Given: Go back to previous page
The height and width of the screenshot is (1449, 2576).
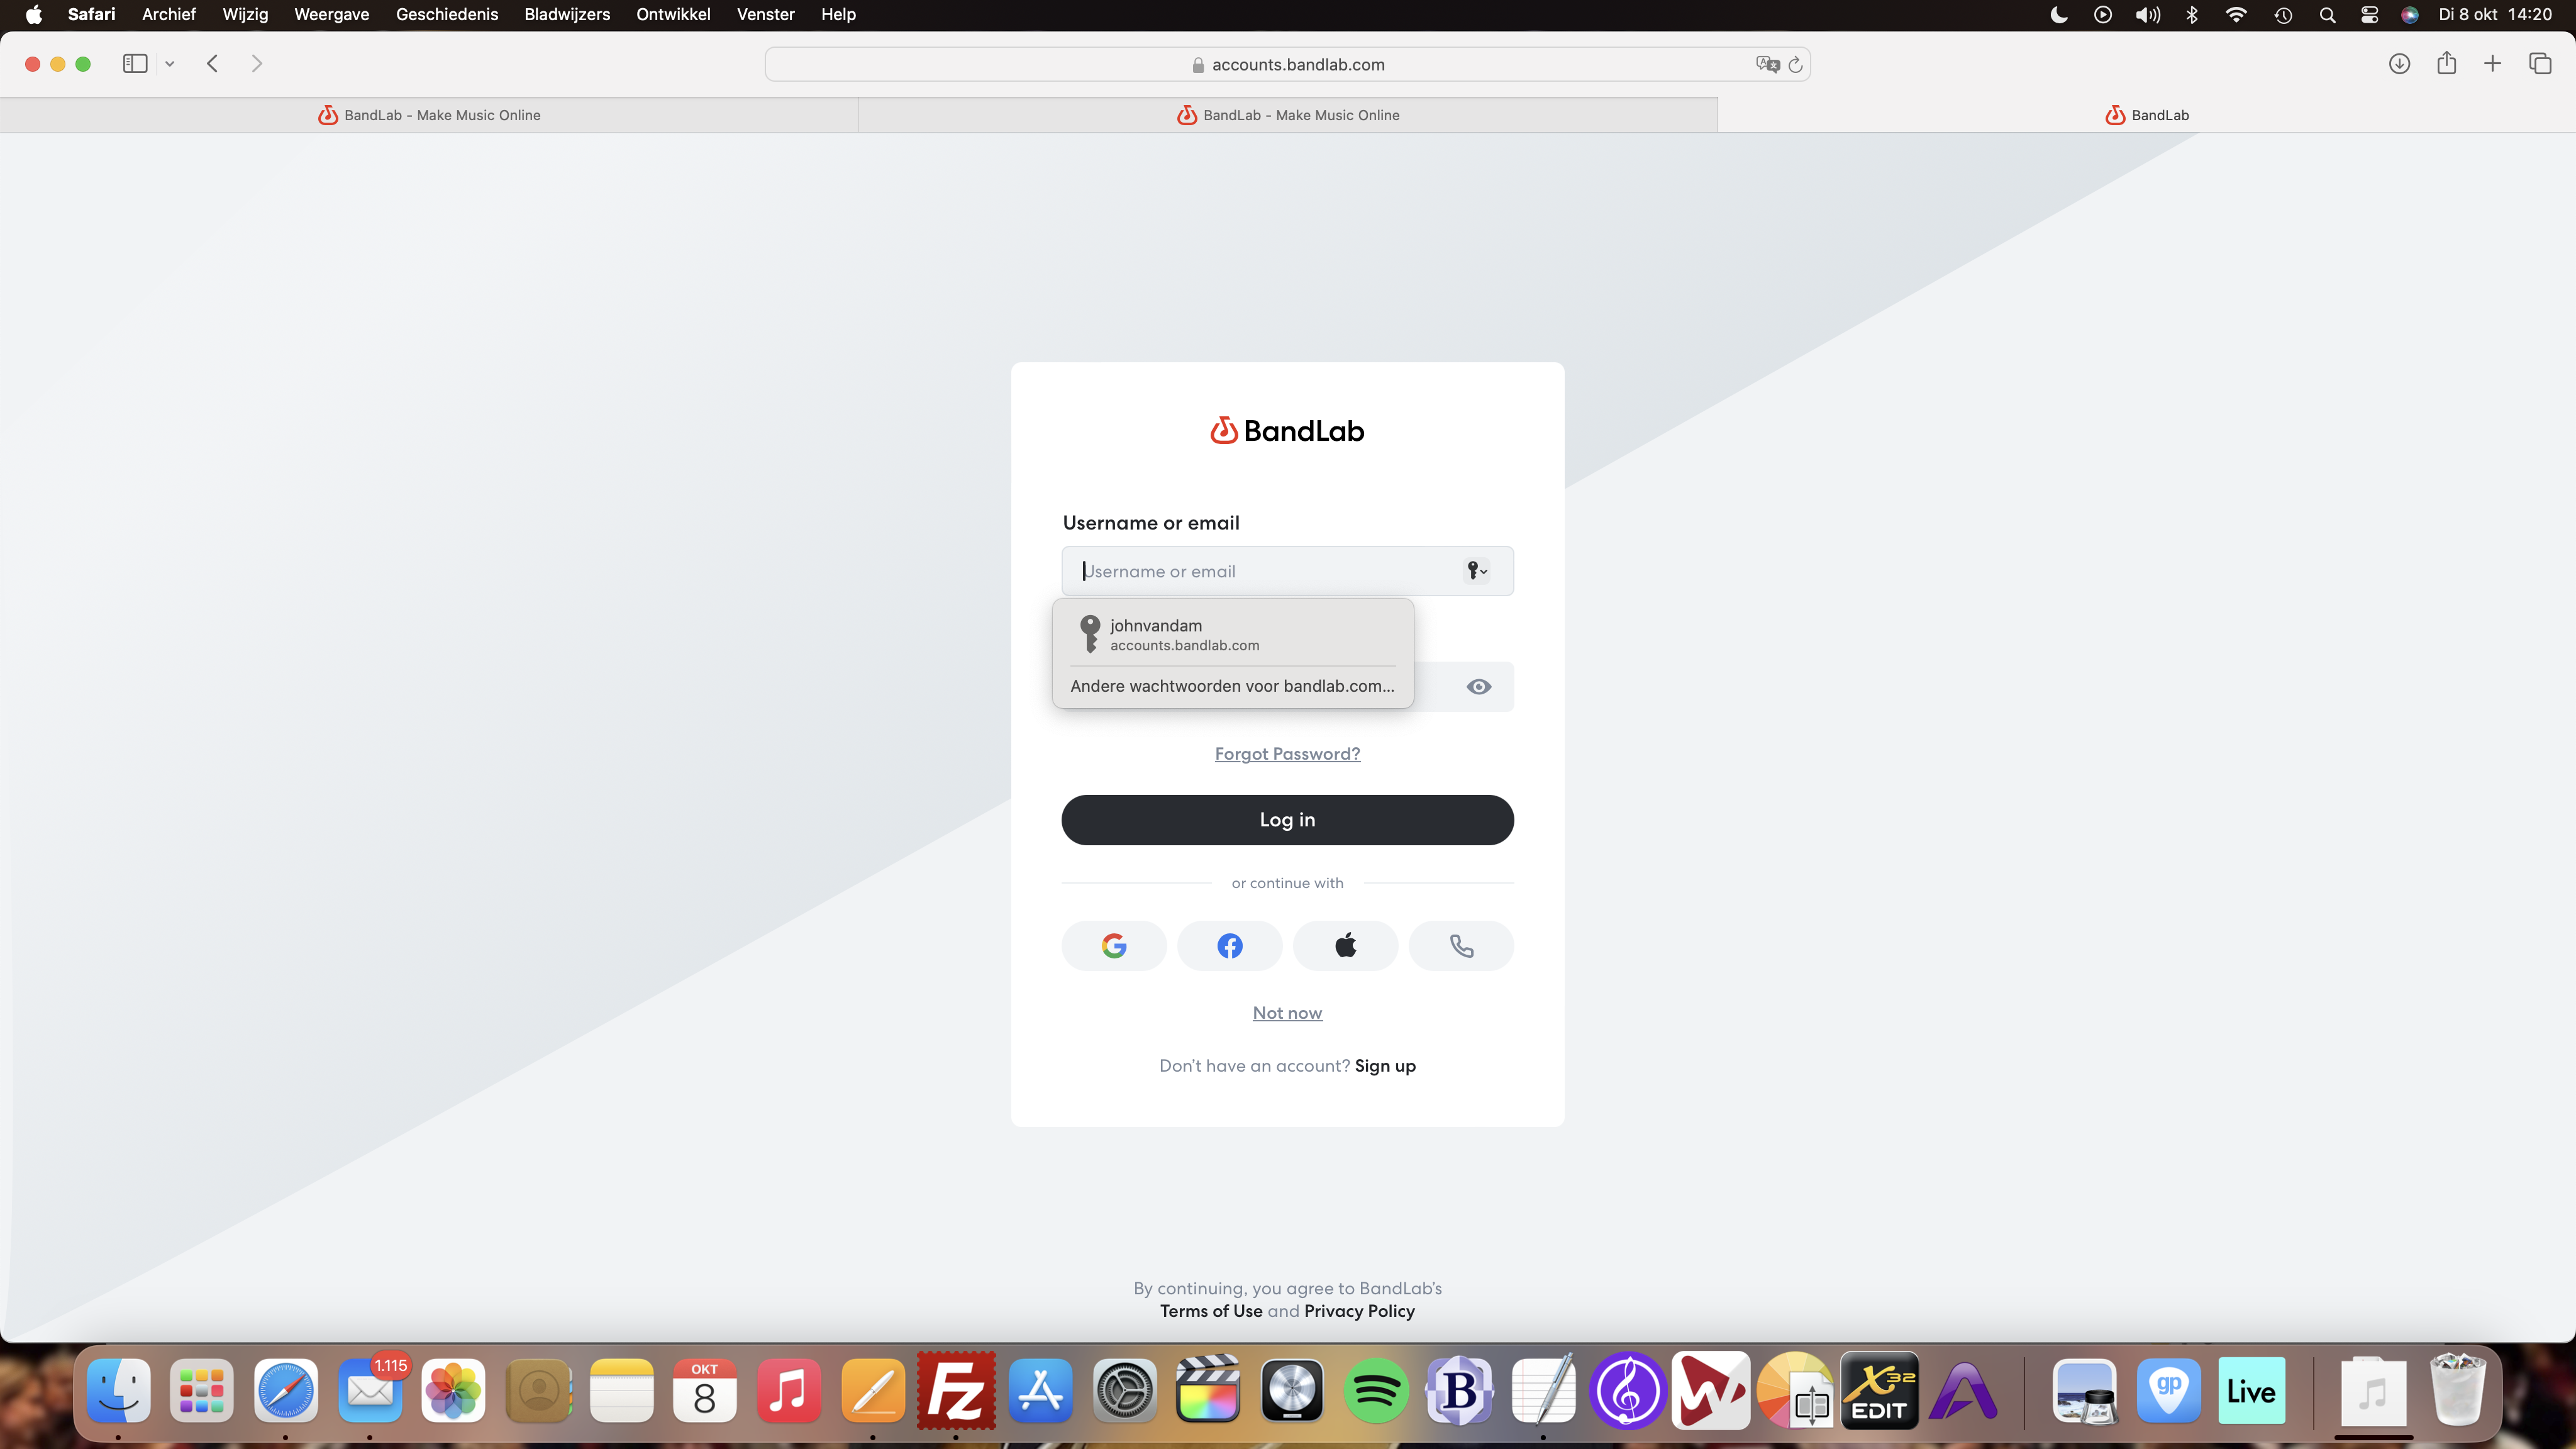Looking at the screenshot, I should tap(212, 64).
